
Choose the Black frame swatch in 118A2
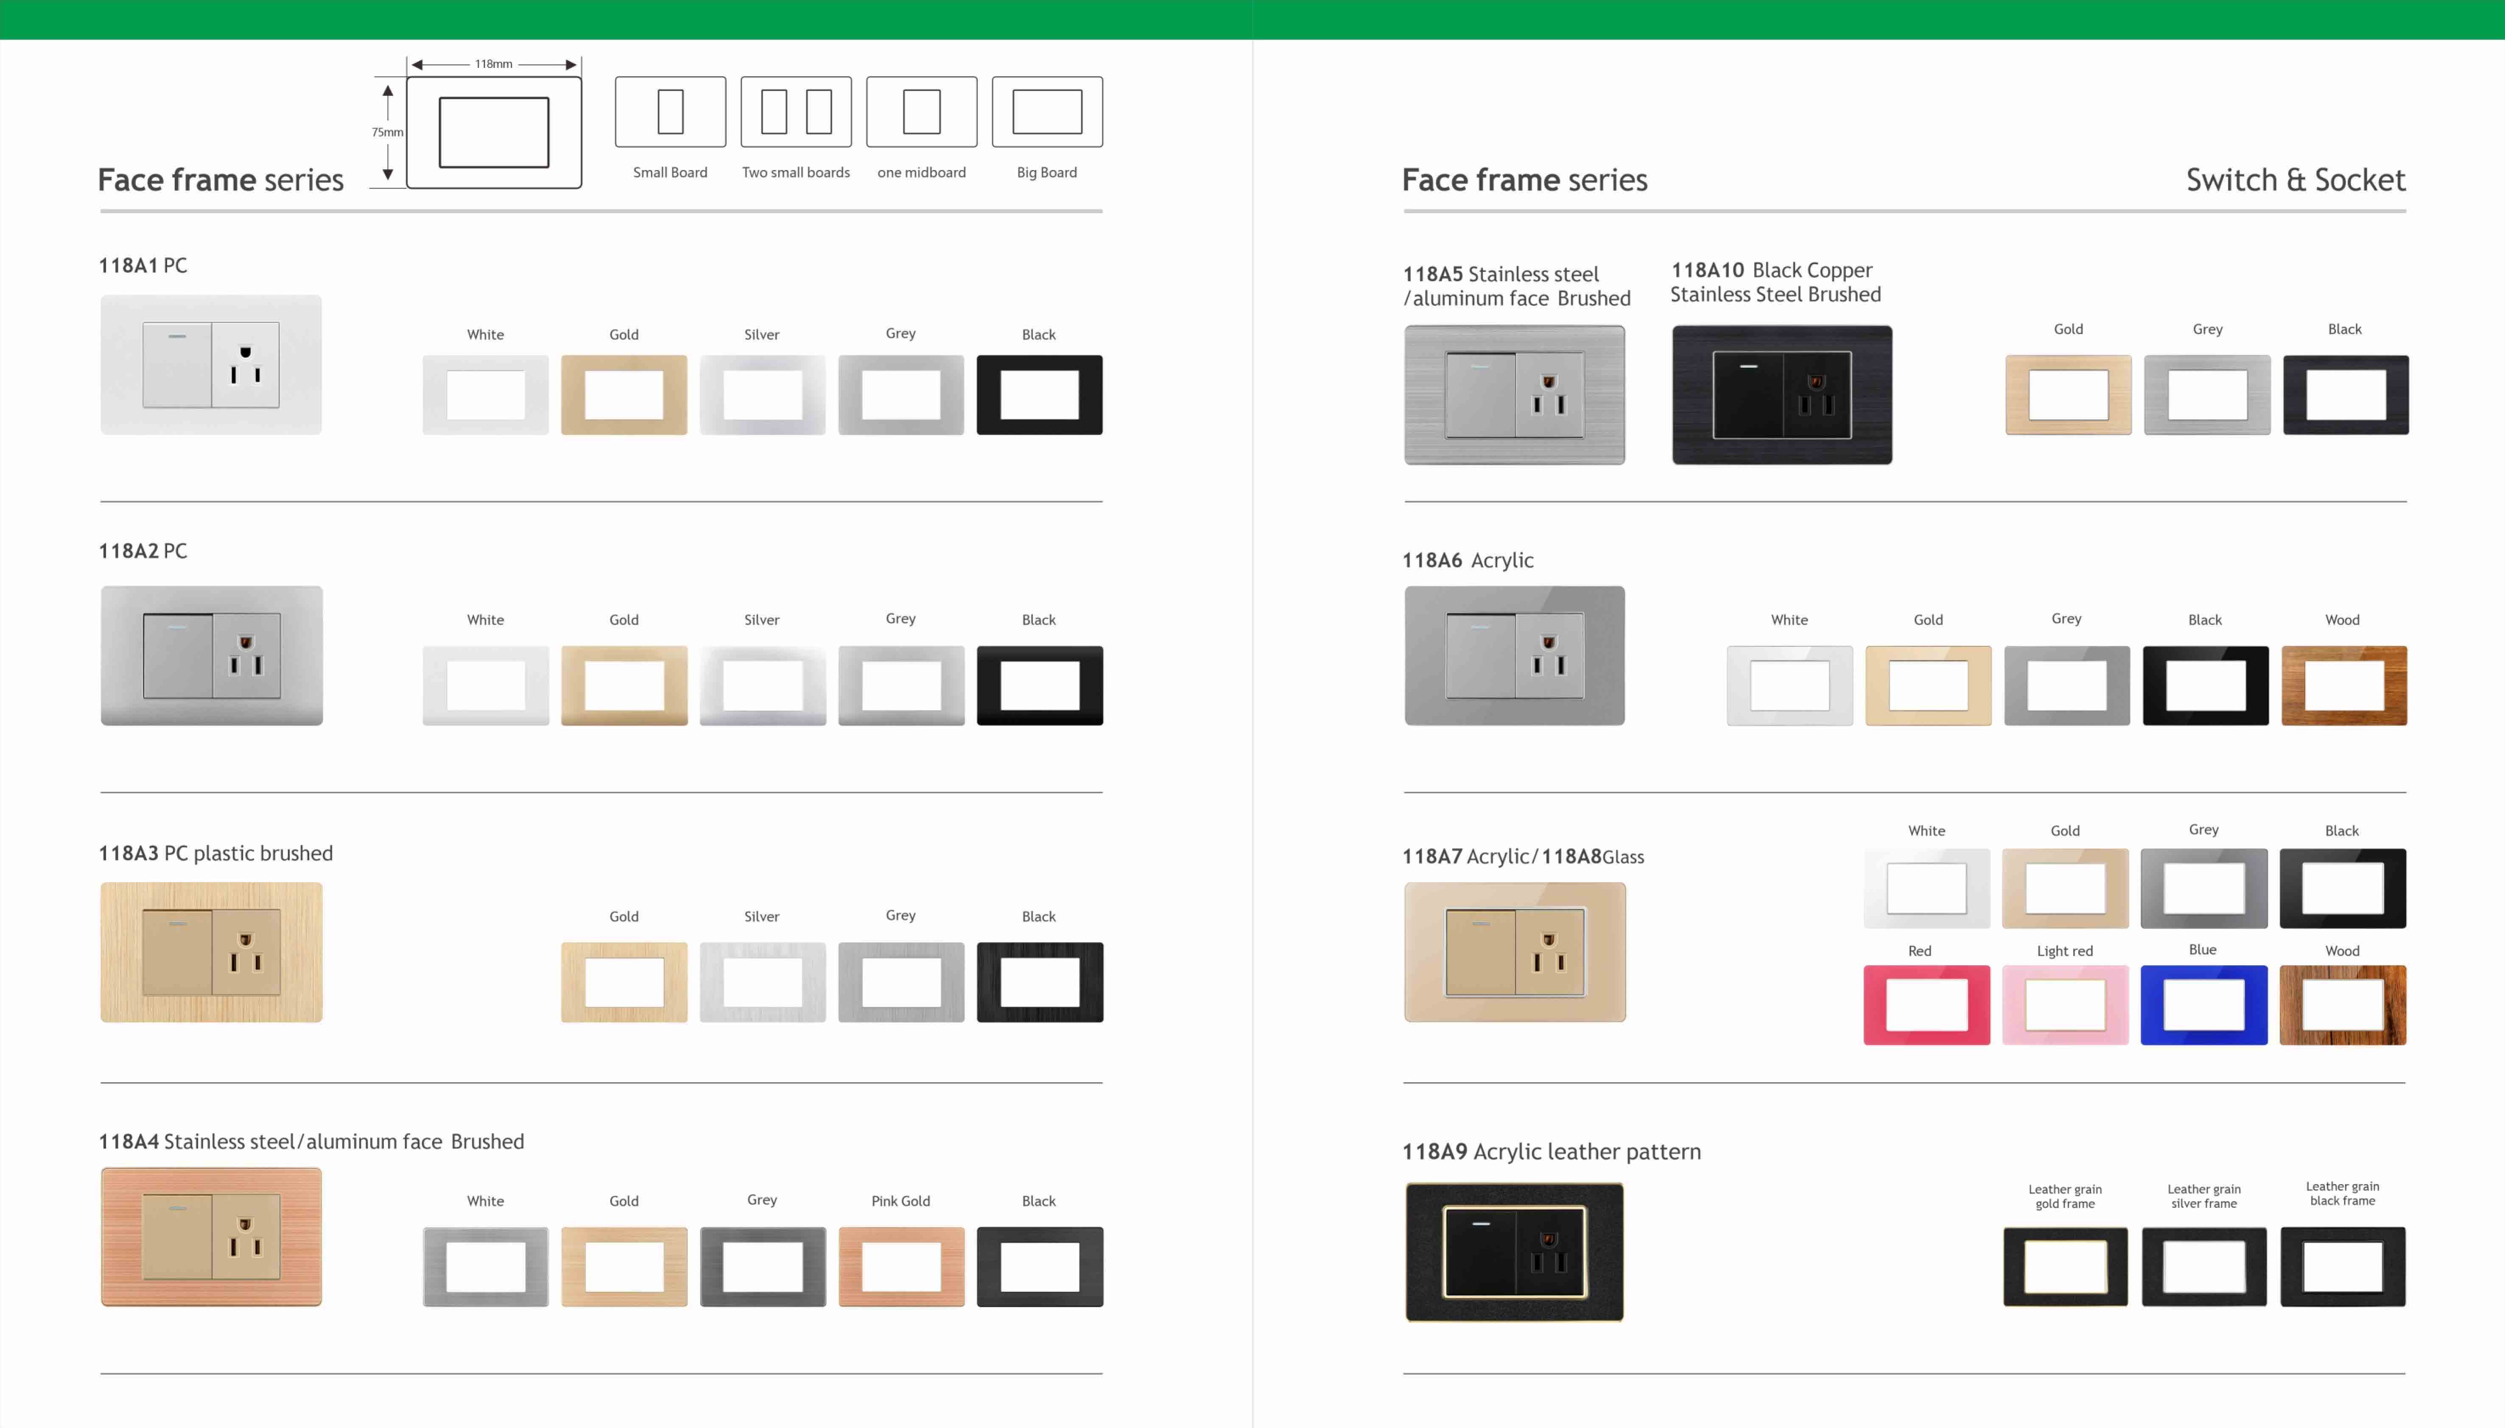click(1040, 685)
